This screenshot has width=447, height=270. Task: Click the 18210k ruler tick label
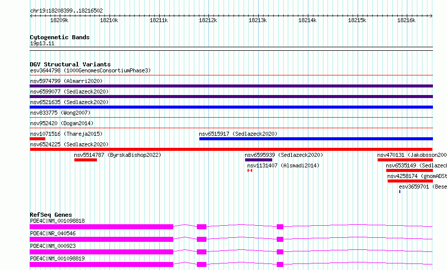109,20
